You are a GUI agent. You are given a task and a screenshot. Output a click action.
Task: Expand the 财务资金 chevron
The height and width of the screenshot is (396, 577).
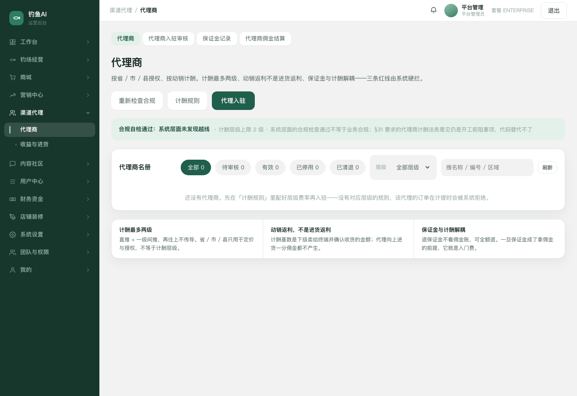point(88,199)
